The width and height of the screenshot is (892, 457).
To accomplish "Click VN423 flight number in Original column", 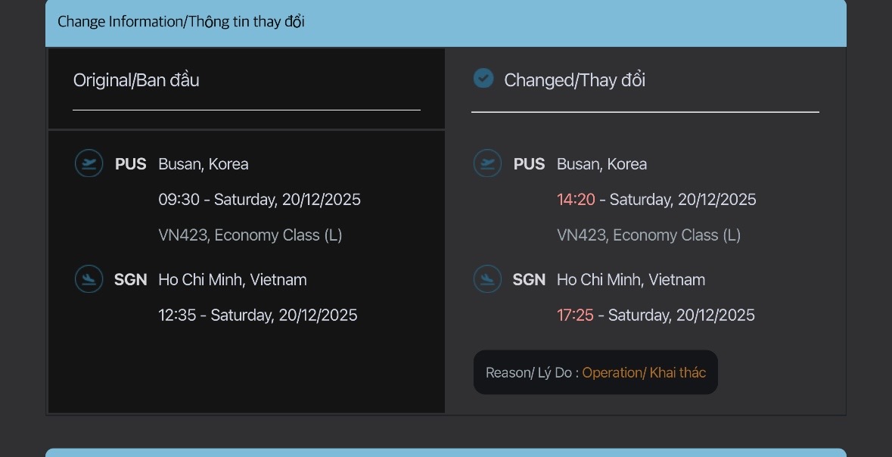I will point(183,235).
